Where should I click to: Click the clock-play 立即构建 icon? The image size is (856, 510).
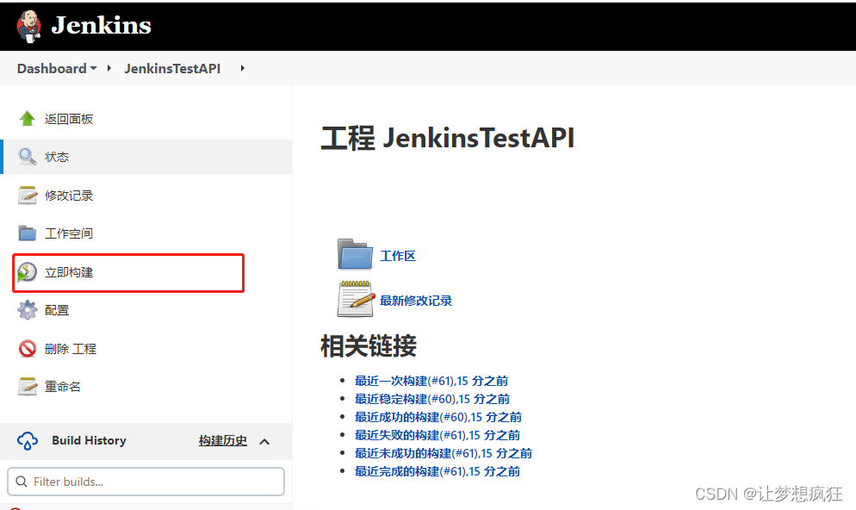point(27,272)
